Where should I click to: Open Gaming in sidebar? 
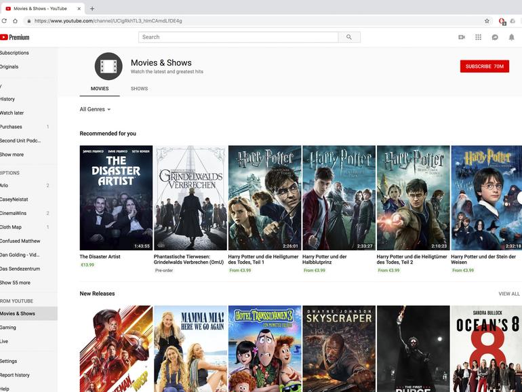point(8,328)
